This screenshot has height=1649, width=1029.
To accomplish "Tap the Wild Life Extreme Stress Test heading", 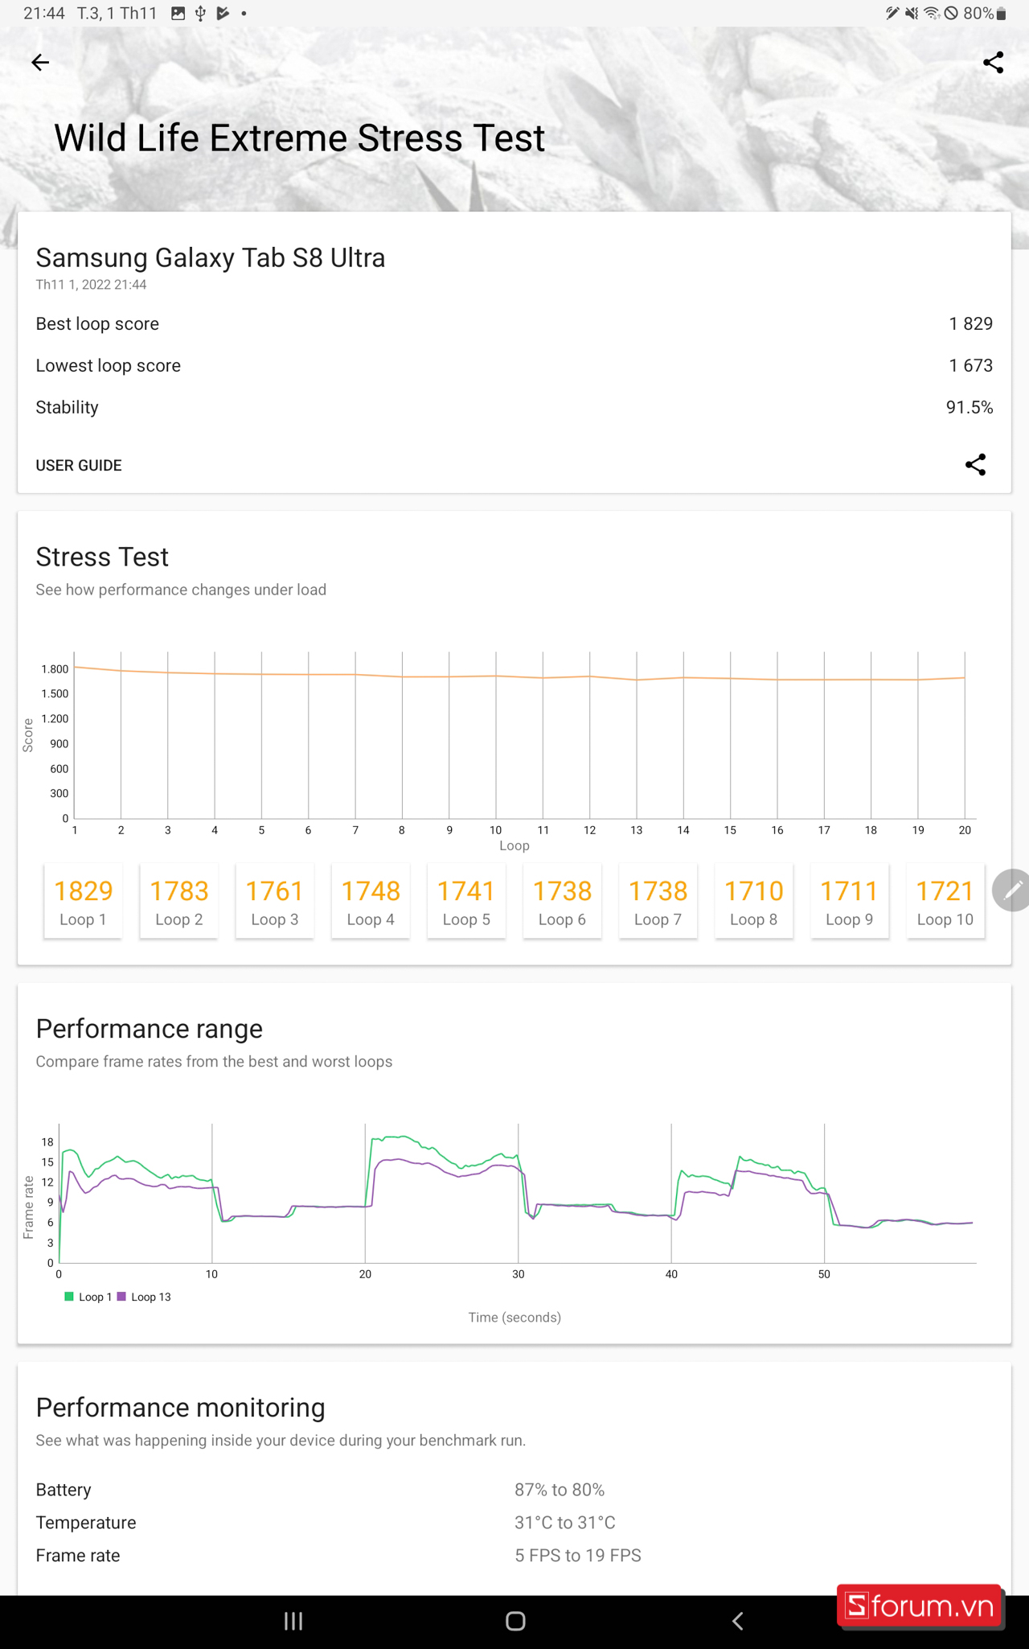I will (299, 138).
